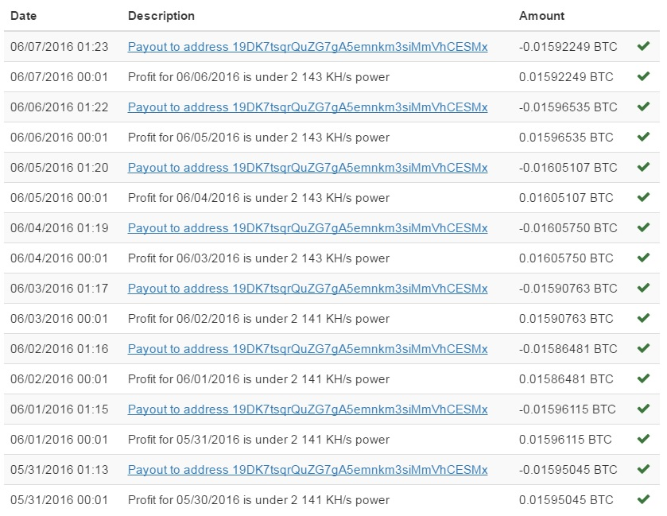Click the Date column header
Image resolution: width=667 pixels, height=516 pixels.
click(23, 16)
